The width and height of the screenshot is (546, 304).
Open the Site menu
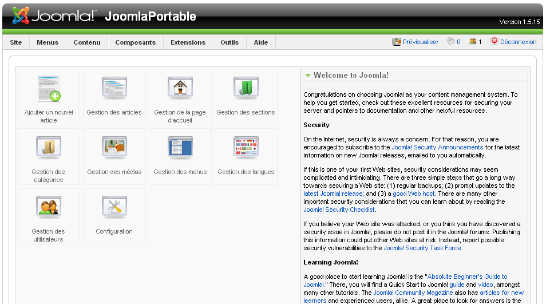pos(16,42)
